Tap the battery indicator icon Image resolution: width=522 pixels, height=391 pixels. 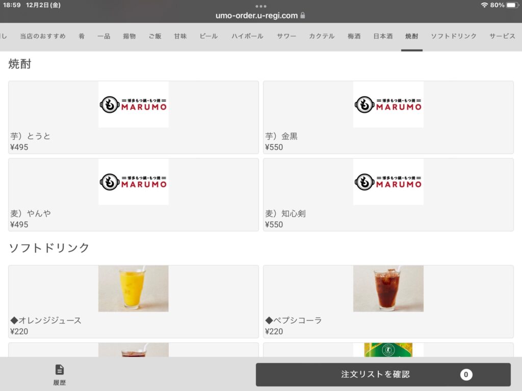point(512,5)
